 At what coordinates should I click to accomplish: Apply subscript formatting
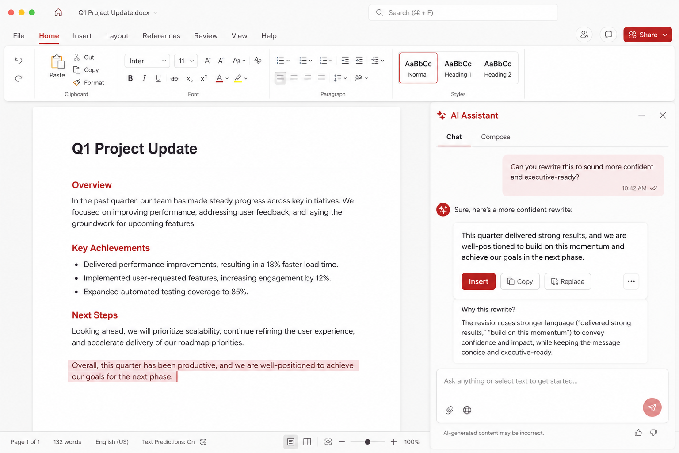tap(189, 79)
